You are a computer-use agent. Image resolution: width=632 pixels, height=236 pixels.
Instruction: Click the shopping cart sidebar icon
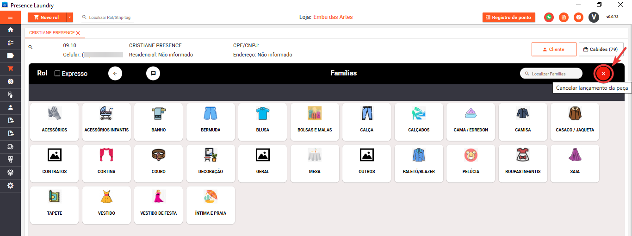[10, 68]
